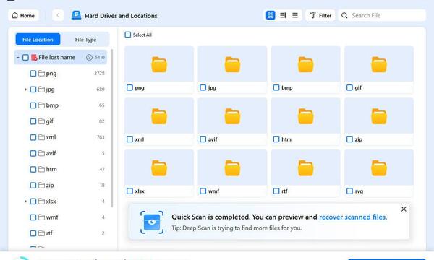Click the help icon beside File lost name
Screen dimensions: 434x260
pos(89,57)
